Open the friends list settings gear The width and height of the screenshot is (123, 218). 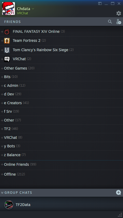pos(118,13)
